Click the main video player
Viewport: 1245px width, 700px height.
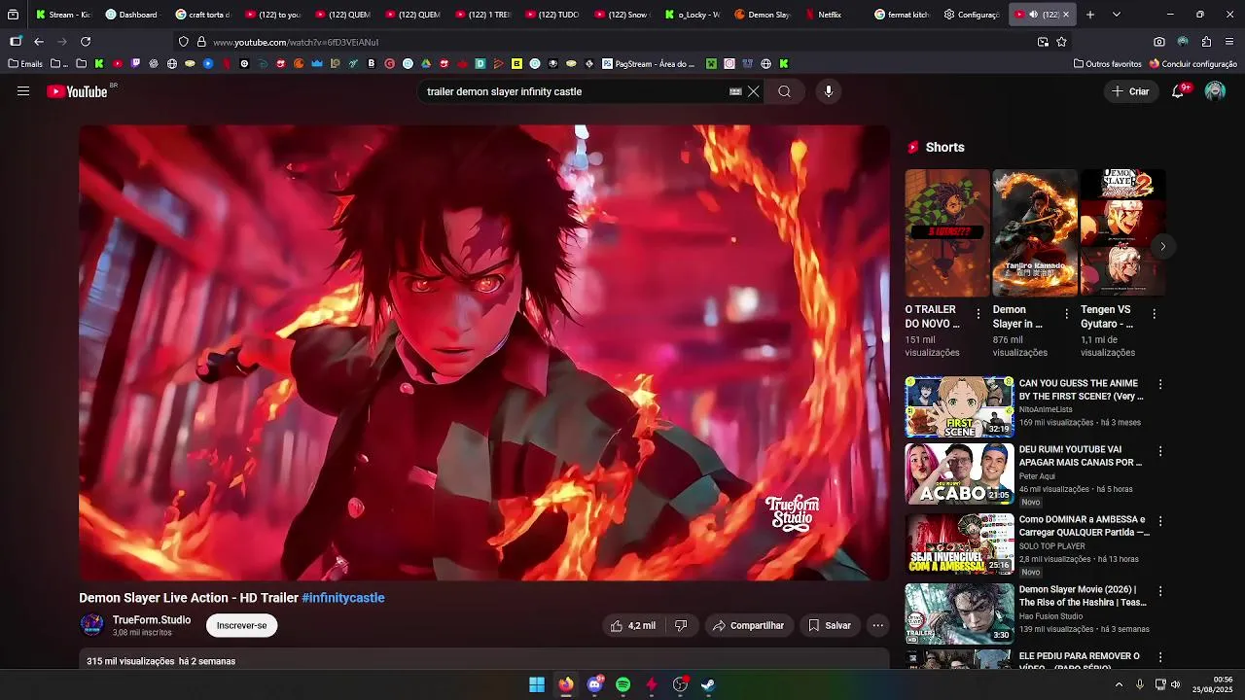point(484,353)
